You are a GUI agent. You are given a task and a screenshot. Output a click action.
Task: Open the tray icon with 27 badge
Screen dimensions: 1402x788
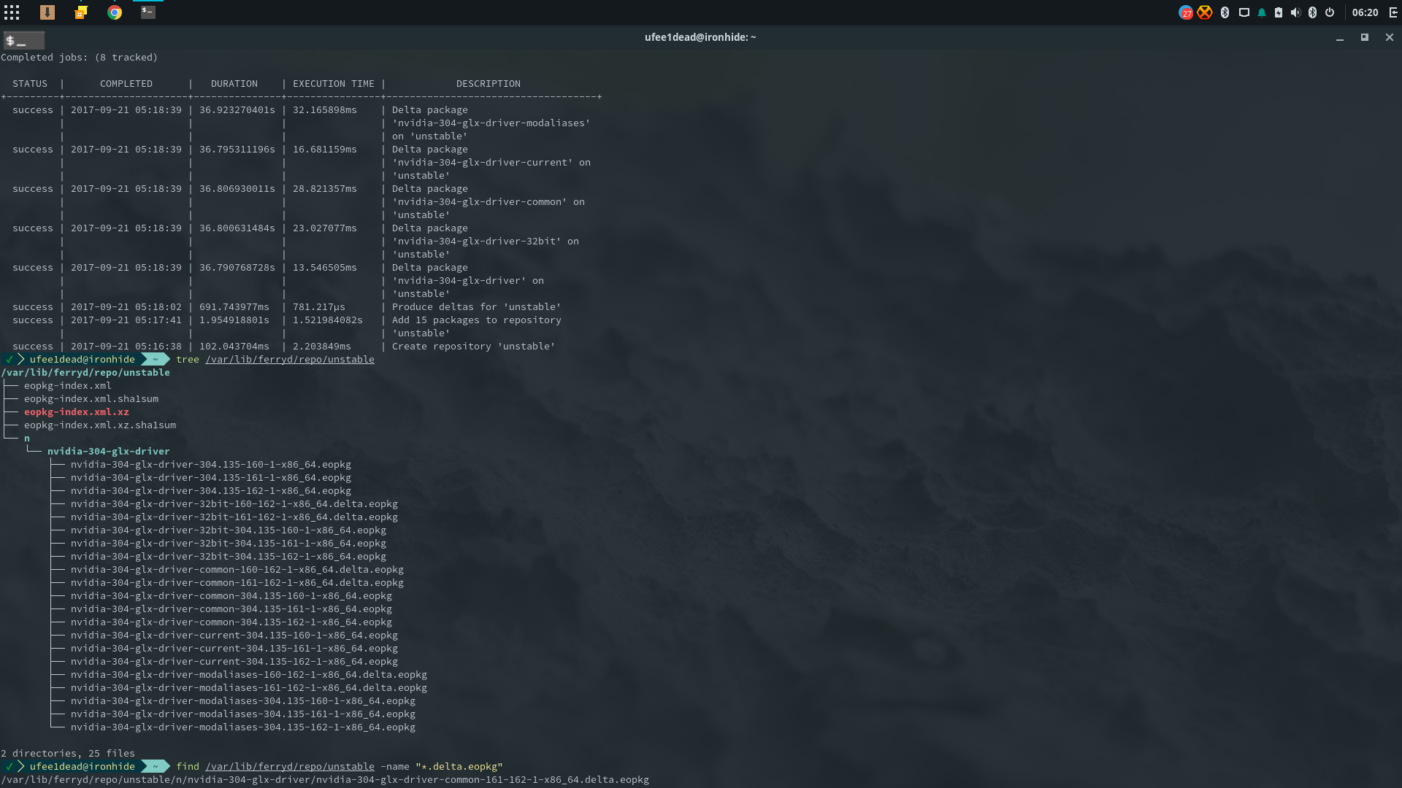pos(1186,12)
